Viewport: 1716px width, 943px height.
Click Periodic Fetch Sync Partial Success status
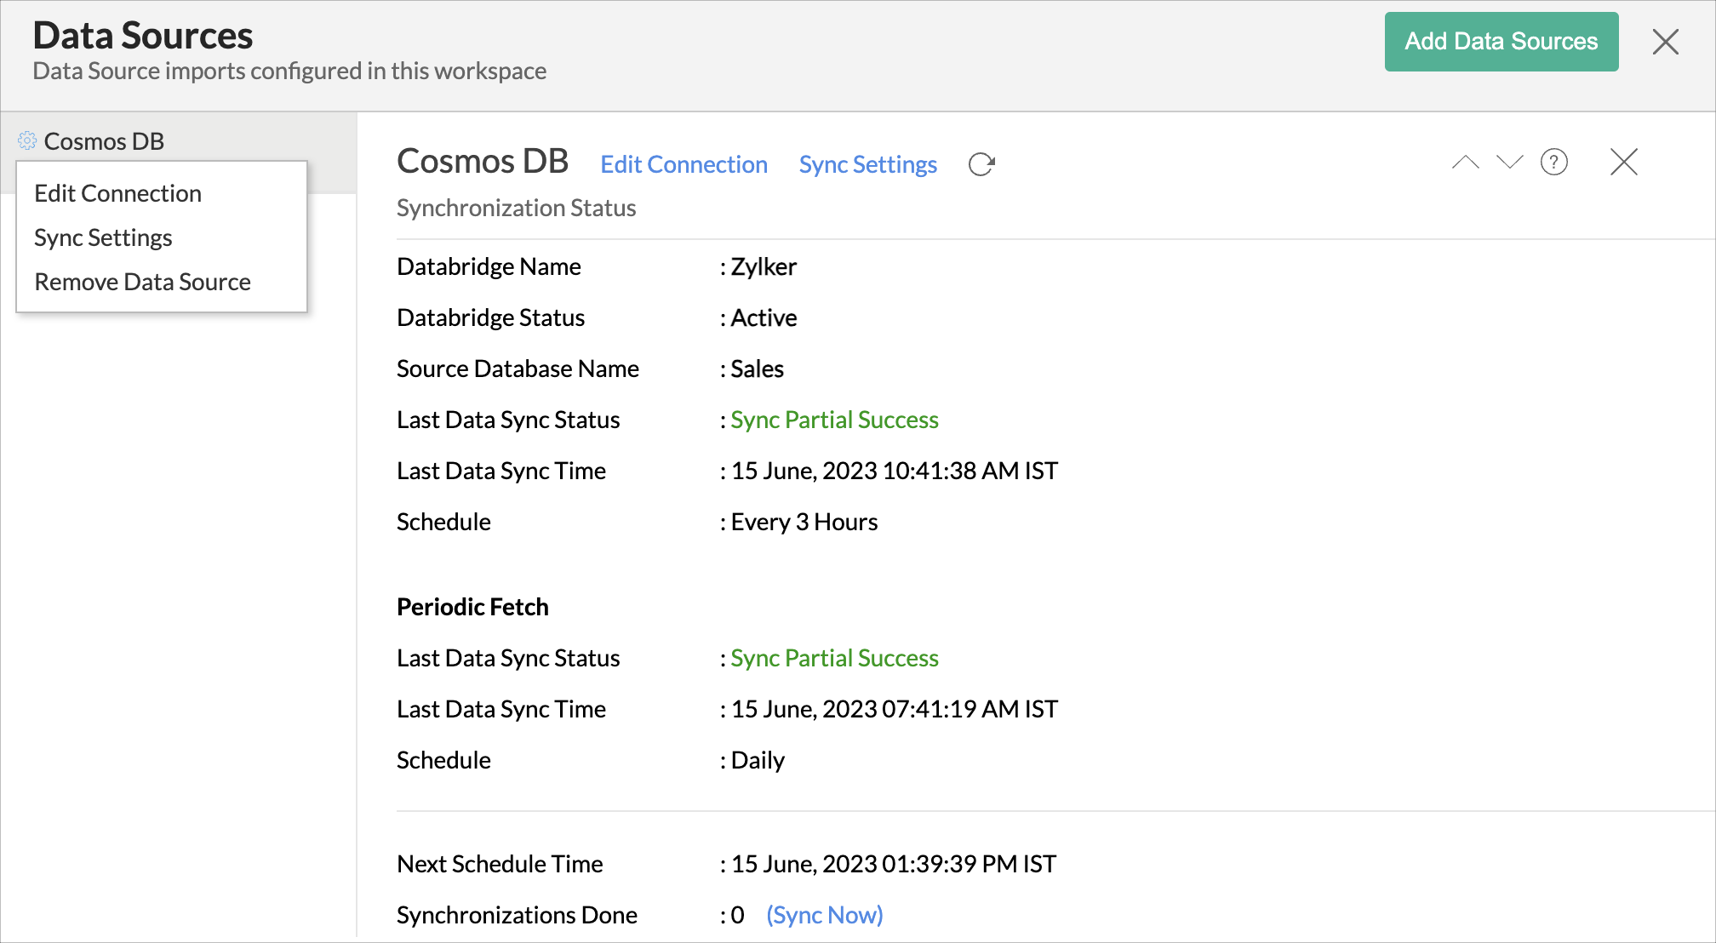pos(834,658)
